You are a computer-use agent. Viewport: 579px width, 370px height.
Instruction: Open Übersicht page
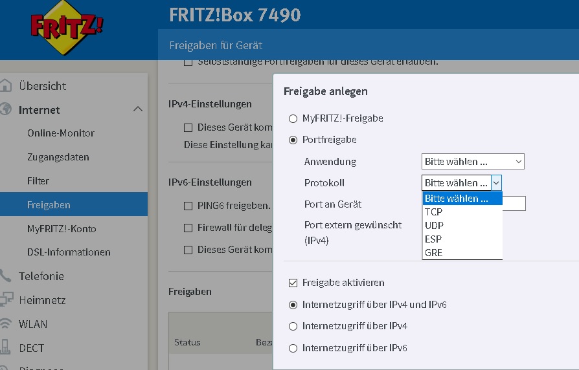[x=43, y=86]
